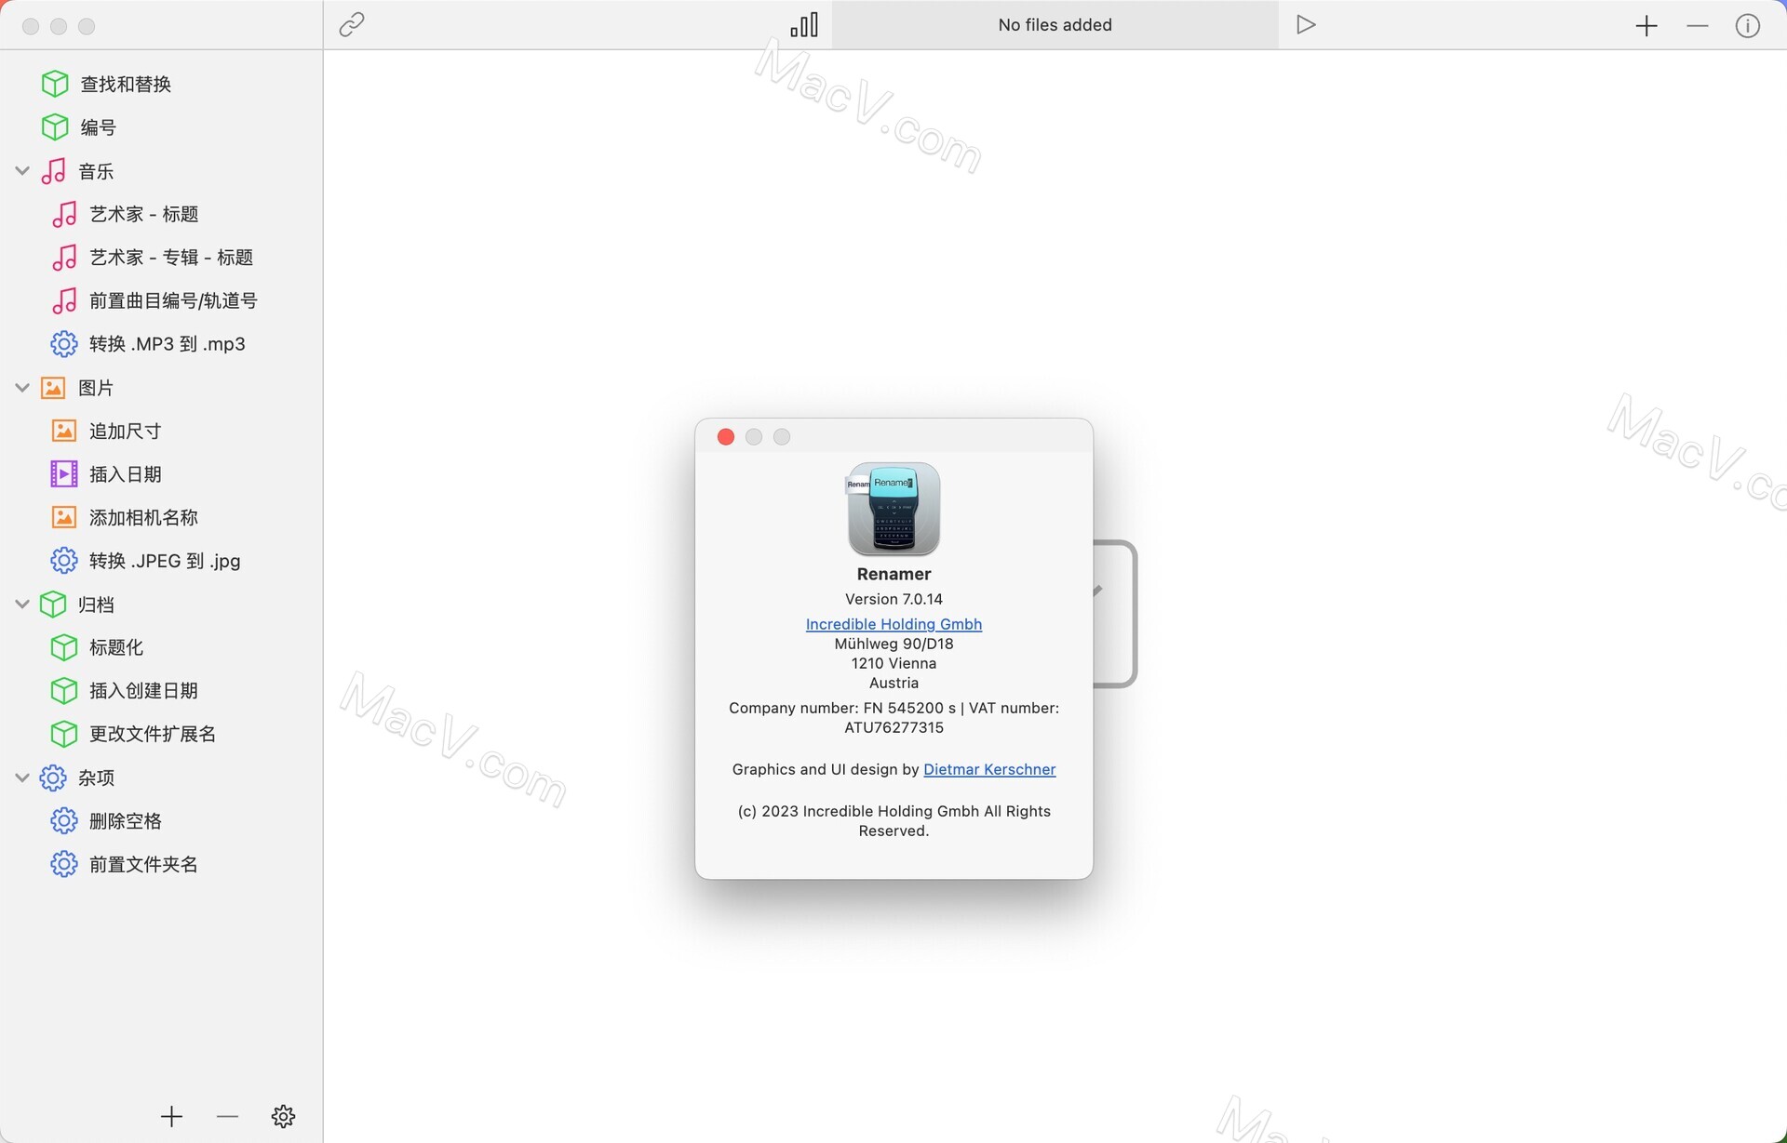This screenshot has width=1787, height=1143.
Task: Open sidebar settings gear menu
Action: (x=283, y=1116)
